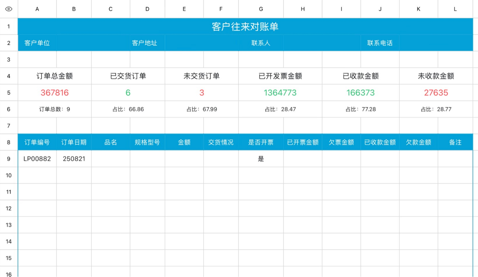Select row 1 header

pos(9,27)
